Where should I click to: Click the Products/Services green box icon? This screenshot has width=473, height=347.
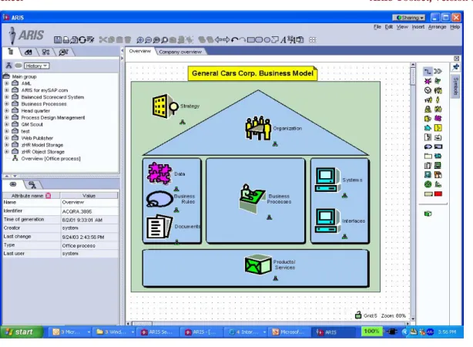[258, 264]
